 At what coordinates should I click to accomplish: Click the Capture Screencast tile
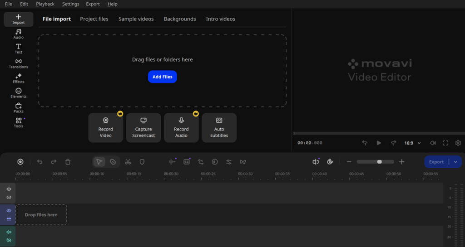click(x=143, y=127)
